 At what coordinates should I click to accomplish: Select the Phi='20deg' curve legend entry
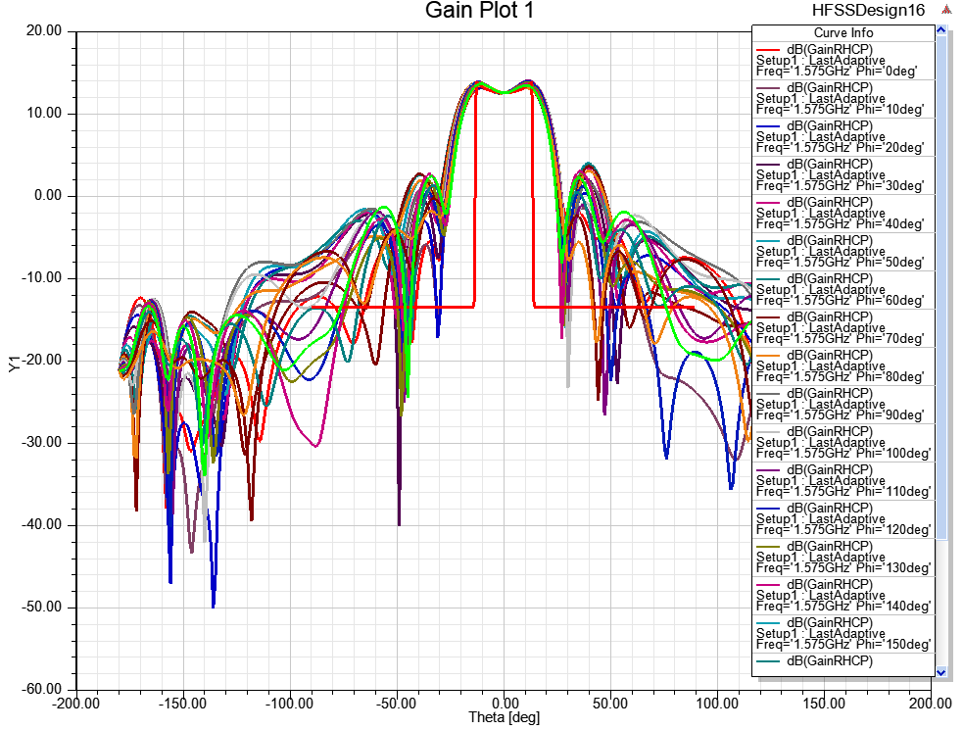(843, 136)
